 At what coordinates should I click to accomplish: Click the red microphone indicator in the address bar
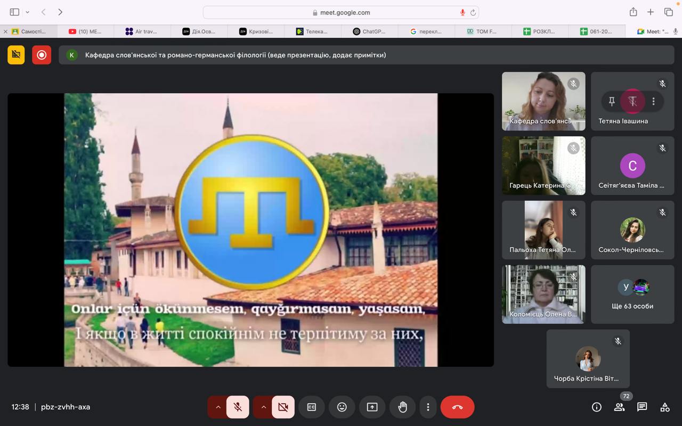click(462, 12)
